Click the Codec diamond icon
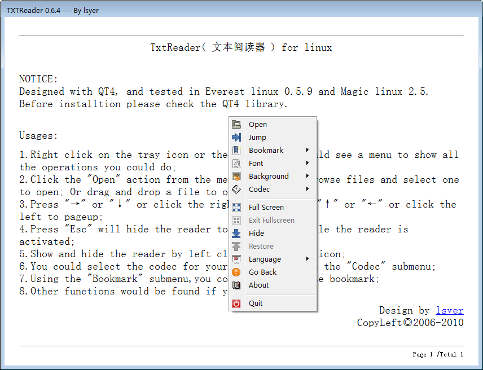Screen dimensions: 483x370 pos(236,189)
